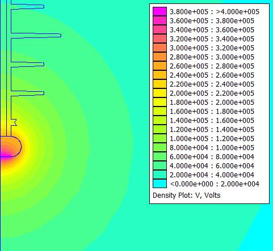
Task: Click the "Density Plot: V, Volts" label
Action: [187, 195]
